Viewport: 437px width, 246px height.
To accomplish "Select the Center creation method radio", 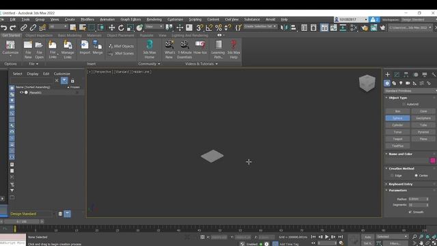I will (x=416, y=176).
